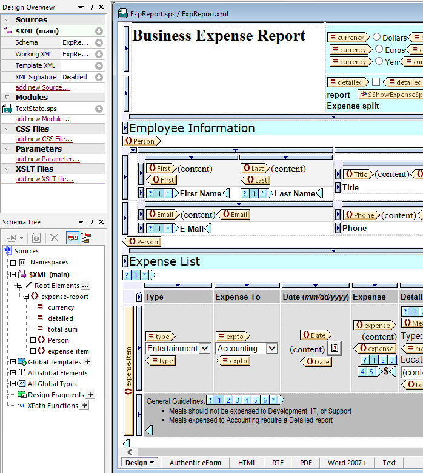Click the plus button beside Global Templates
Viewport: 423px width, 473px height.
pyautogui.click(x=87, y=362)
